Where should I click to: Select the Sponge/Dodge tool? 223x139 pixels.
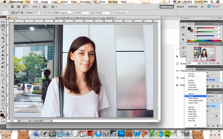(3, 75)
